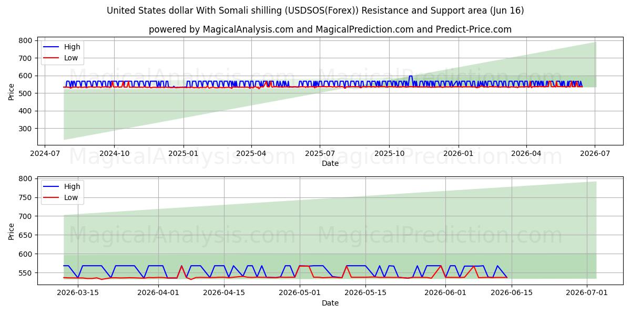The height and width of the screenshot is (315, 631).
Task: Click the 2026-01 tick label
Action: 459,154
